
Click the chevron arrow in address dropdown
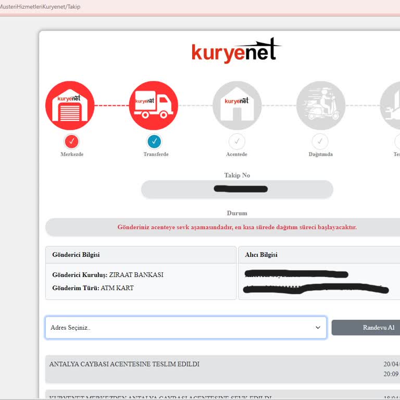(x=318, y=328)
